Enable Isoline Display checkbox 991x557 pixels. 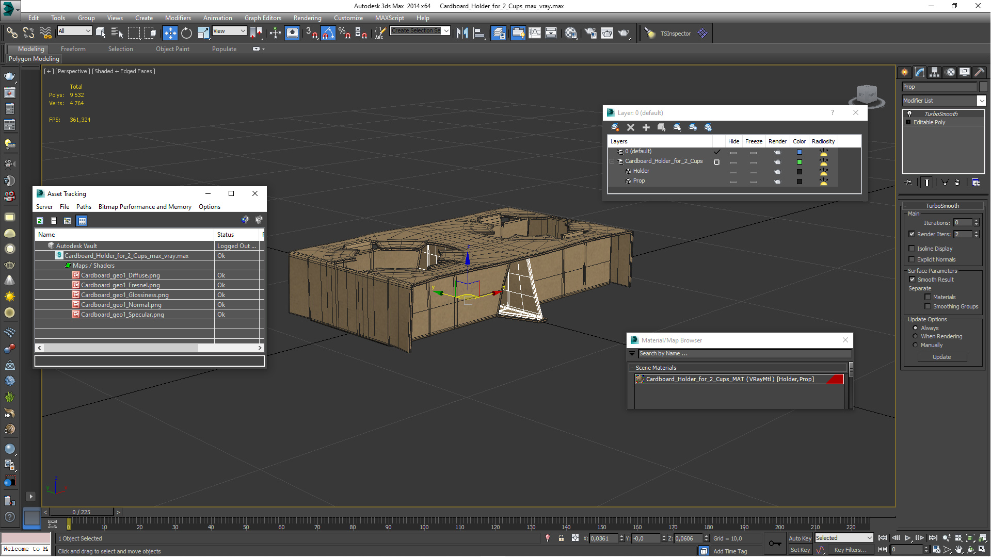coord(912,249)
